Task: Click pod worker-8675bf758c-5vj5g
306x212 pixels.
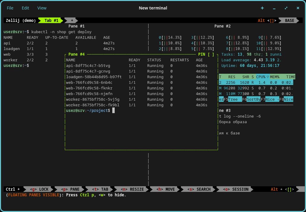Action: (93, 99)
